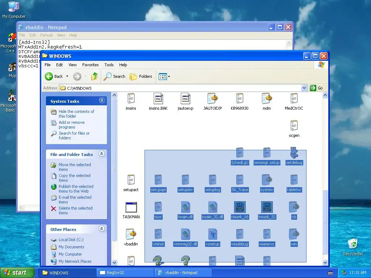Open the Tools menu
The width and height of the screenshot is (371, 278).
click(x=109, y=65)
